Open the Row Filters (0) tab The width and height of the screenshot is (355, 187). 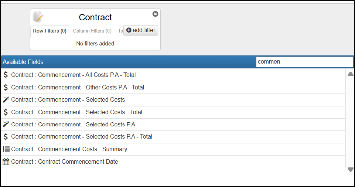(x=50, y=31)
